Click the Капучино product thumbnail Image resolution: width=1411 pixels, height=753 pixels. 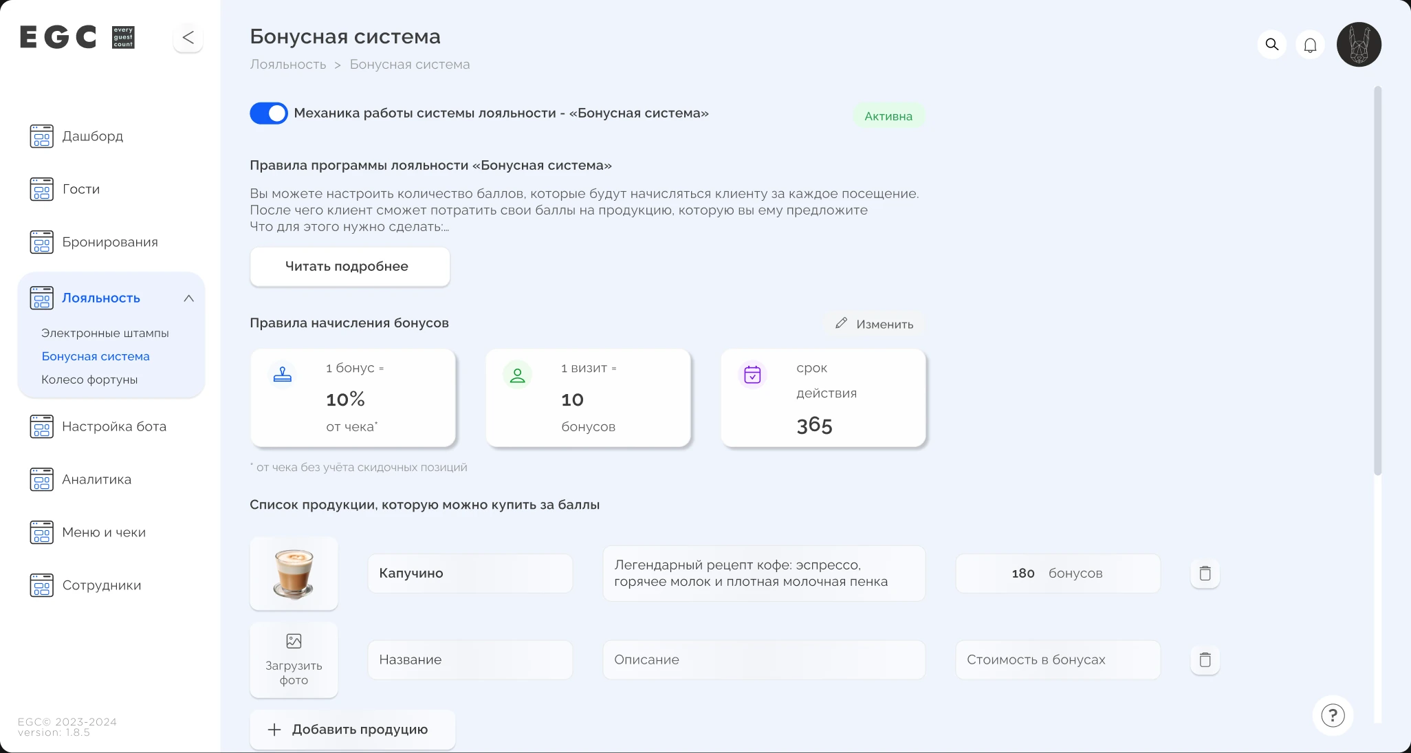point(294,574)
